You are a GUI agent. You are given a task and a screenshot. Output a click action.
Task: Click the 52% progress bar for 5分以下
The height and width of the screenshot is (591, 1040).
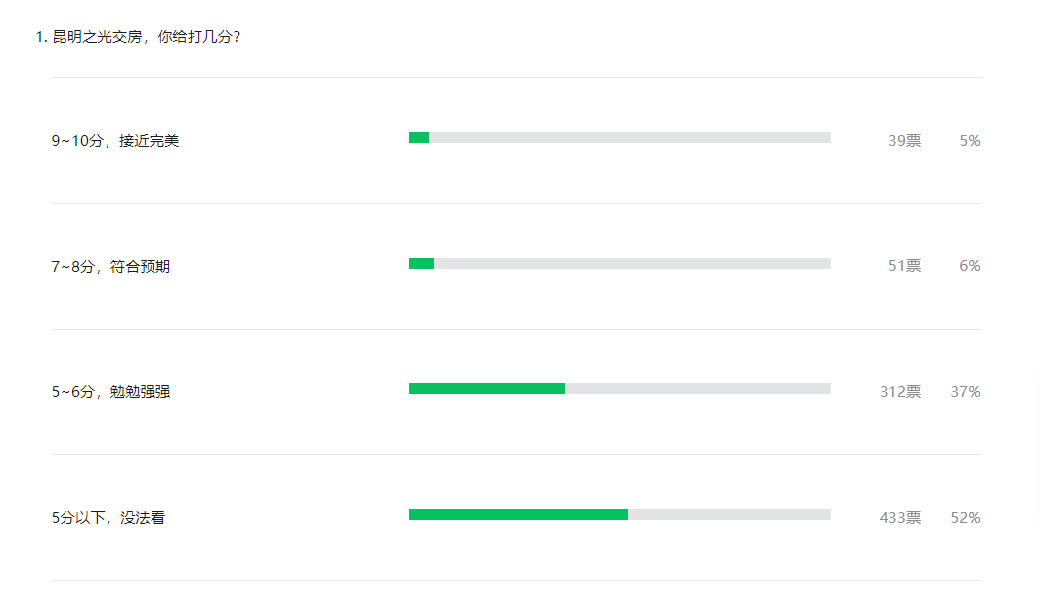click(620, 514)
